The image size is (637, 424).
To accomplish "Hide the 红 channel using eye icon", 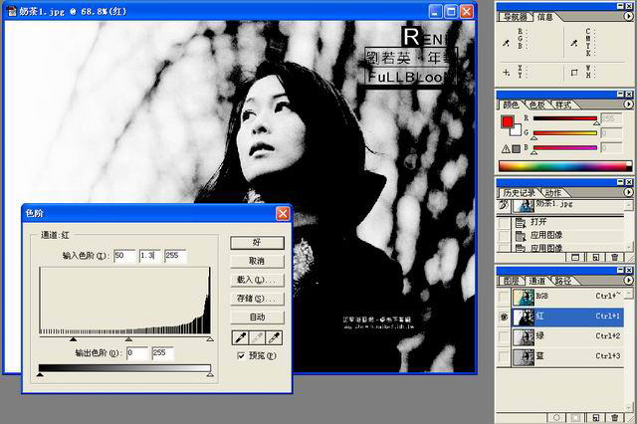I will (505, 317).
